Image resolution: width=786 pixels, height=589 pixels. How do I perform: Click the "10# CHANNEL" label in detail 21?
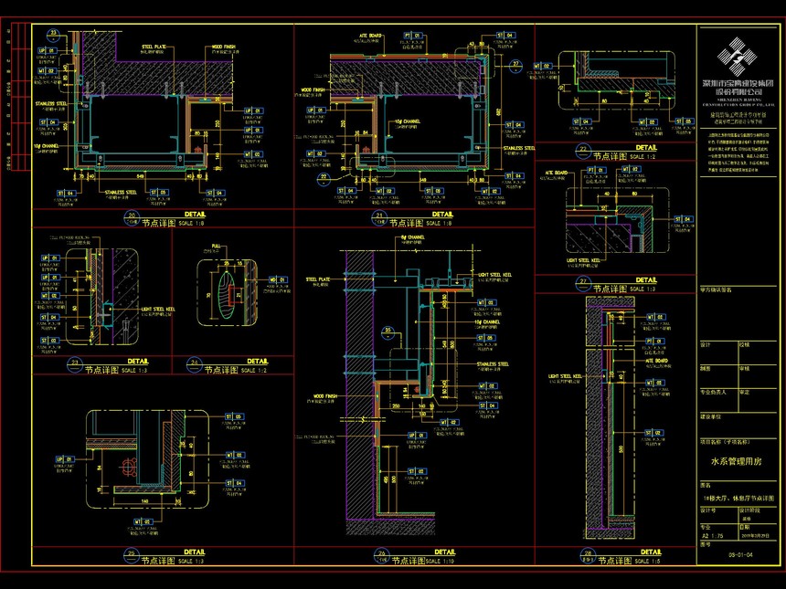coord(408,121)
